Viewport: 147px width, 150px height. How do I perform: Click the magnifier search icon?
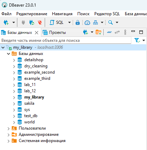[x=111, y=22]
